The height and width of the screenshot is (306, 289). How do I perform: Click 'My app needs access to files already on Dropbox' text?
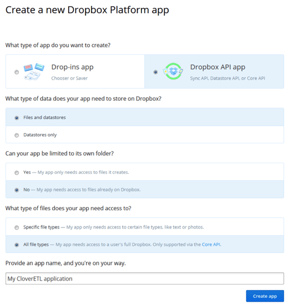[x=88, y=190]
